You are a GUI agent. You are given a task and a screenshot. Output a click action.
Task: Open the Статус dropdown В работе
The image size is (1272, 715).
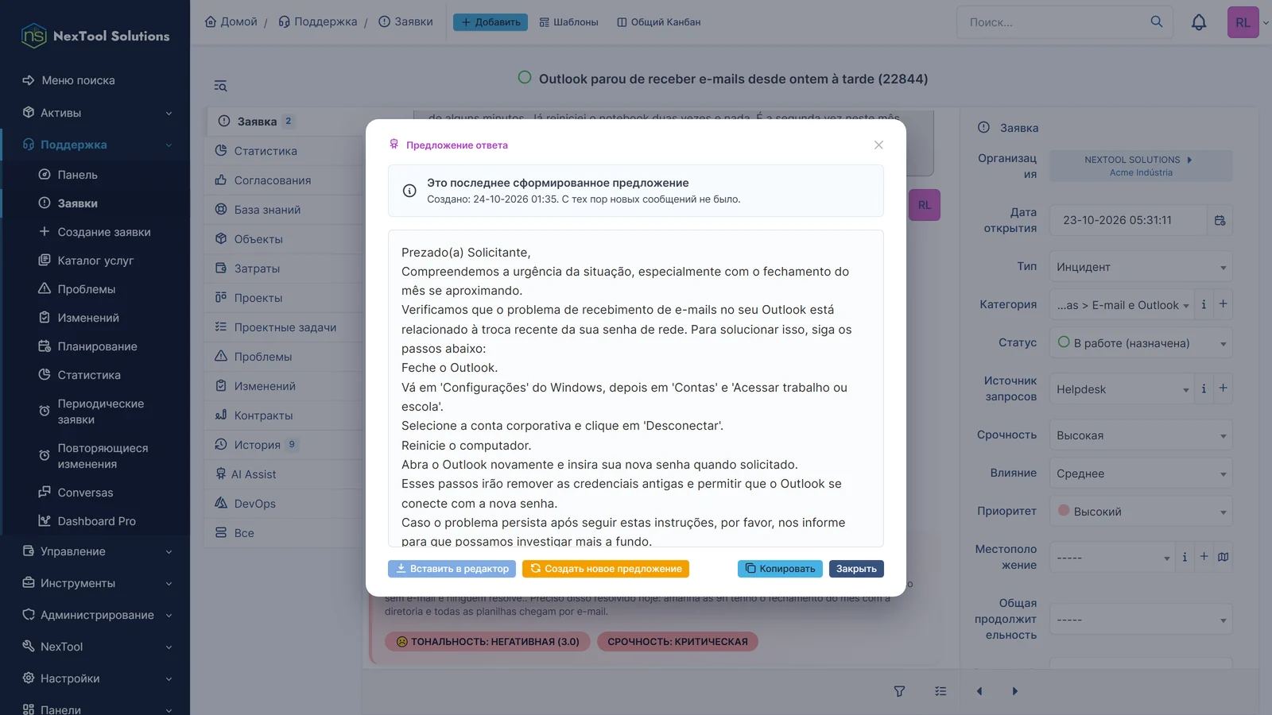[1141, 343]
